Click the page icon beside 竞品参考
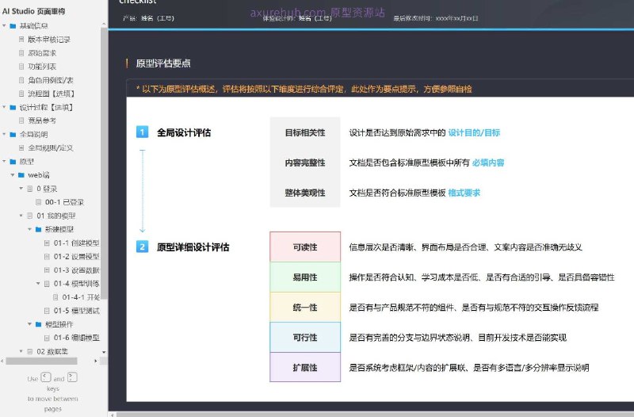Image resolution: width=634 pixels, height=417 pixels. click(21, 121)
